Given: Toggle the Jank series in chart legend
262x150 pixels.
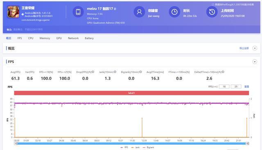Looking at the screenshot, I should pyautogui.click(x=136, y=148).
